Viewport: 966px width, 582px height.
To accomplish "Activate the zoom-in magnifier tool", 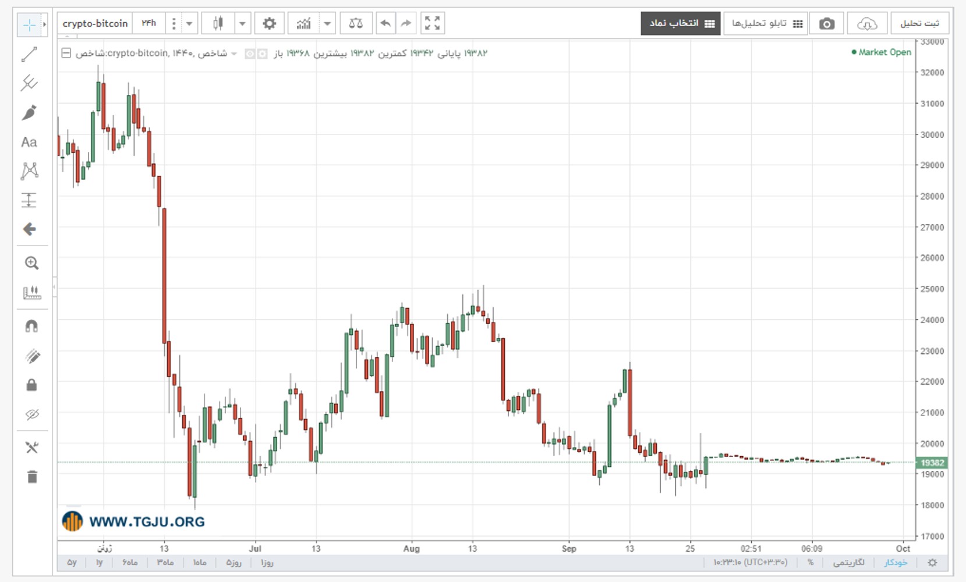I will pos(31,263).
